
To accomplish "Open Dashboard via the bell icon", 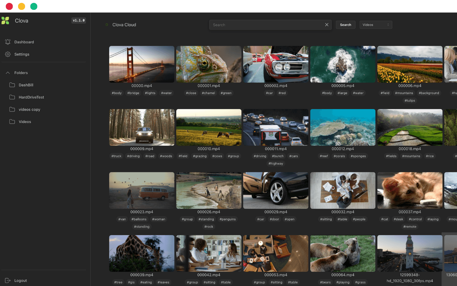I will (x=8, y=42).
